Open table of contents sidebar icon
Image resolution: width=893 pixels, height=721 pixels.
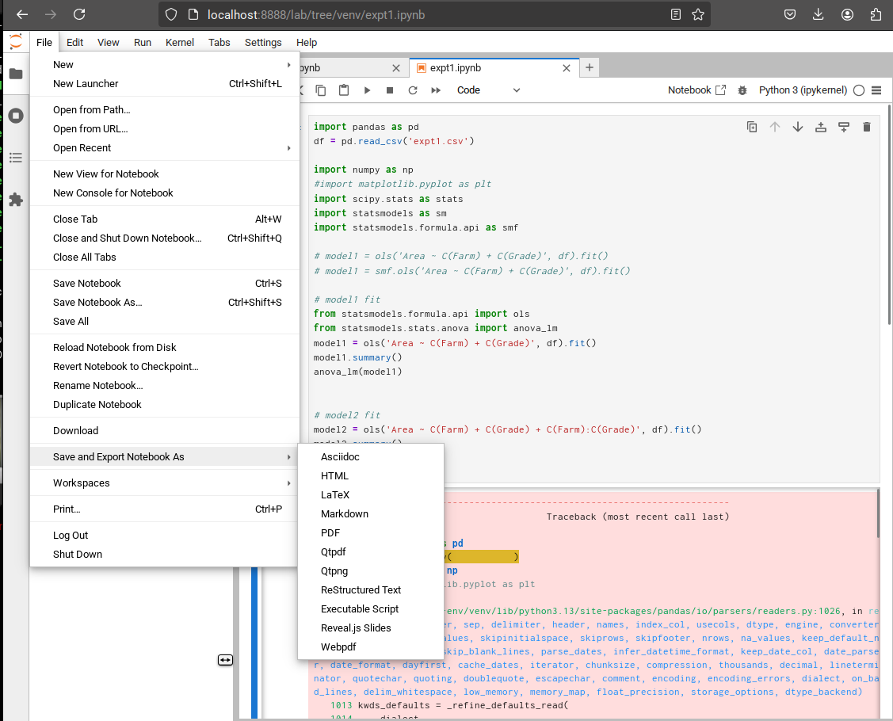16,158
